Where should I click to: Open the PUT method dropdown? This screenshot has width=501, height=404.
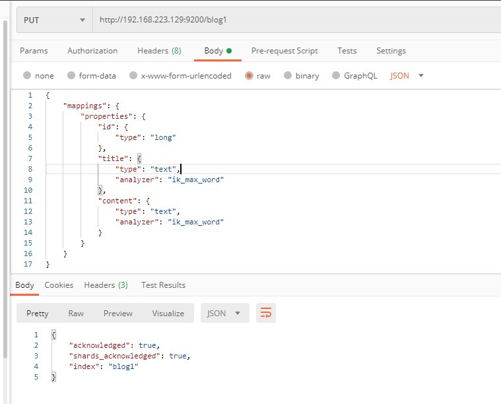55,20
